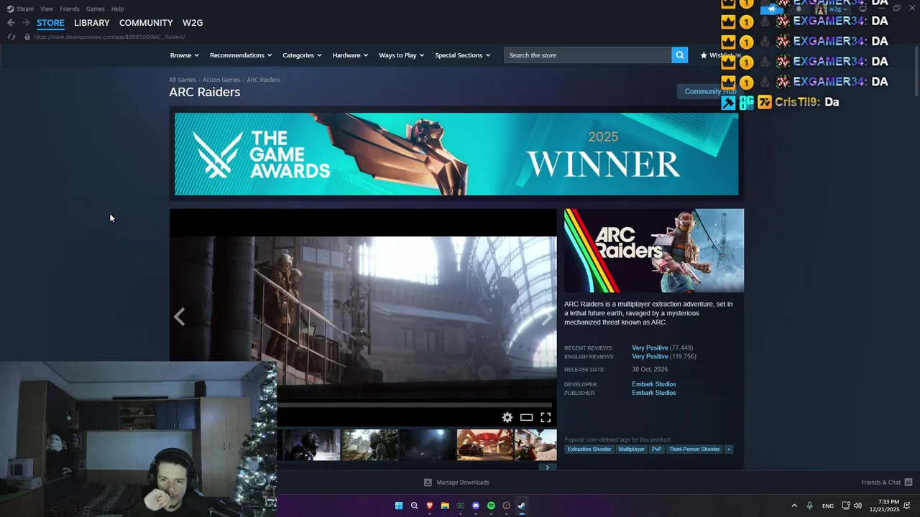This screenshot has width=920, height=517.
Task: Expand Special Sections dropdown
Action: tap(462, 55)
